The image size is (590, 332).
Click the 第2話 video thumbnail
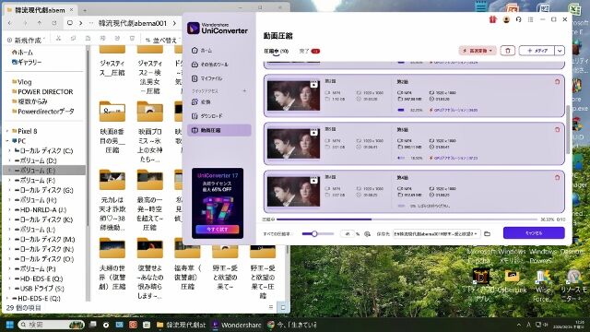pos(293,95)
